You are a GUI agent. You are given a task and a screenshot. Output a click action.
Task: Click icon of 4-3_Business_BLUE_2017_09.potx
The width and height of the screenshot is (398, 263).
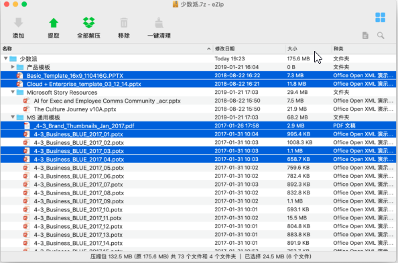click(27, 201)
